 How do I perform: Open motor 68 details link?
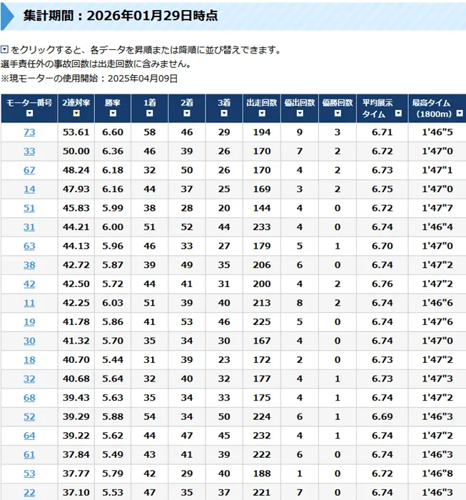coord(29,397)
